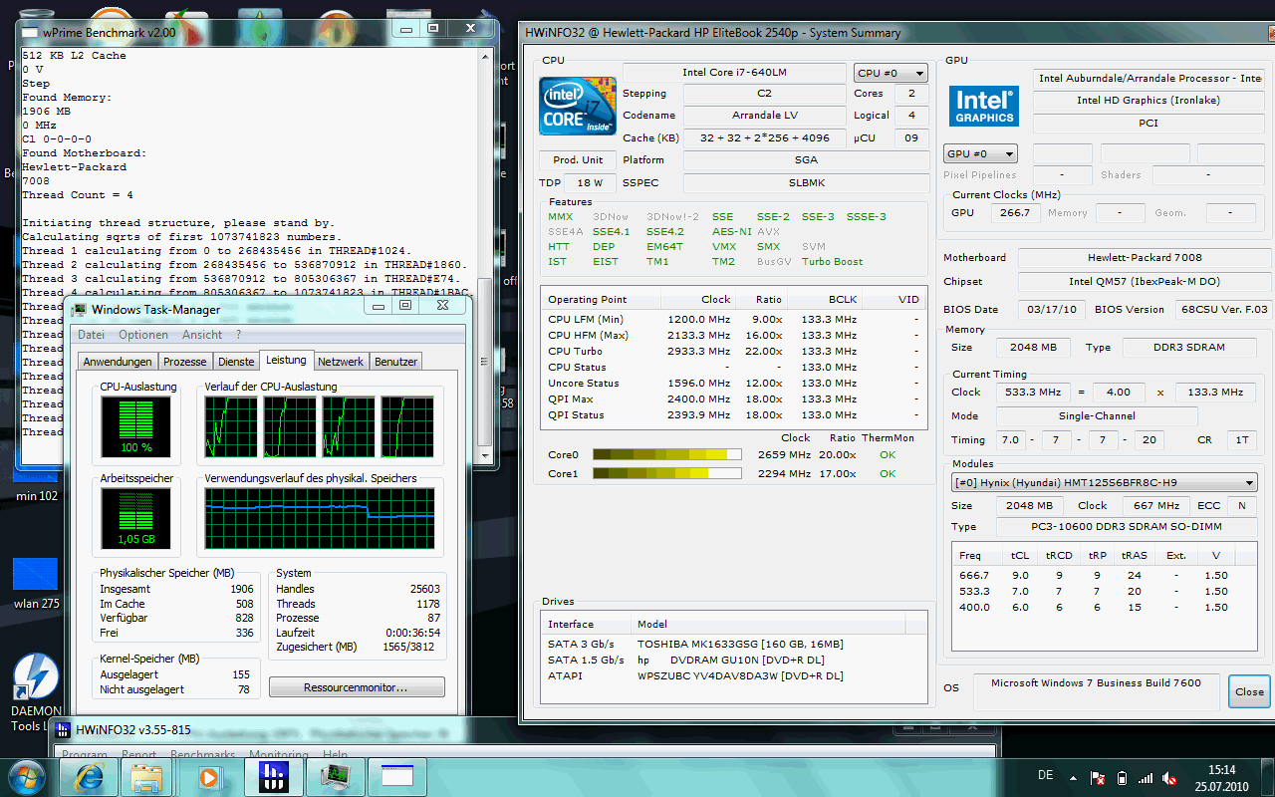Click the Intel Core i7 logo

pyautogui.click(x=578, y=107)
